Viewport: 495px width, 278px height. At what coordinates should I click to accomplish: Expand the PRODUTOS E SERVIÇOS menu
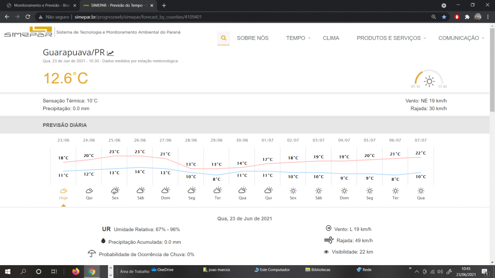pos(391,38)
